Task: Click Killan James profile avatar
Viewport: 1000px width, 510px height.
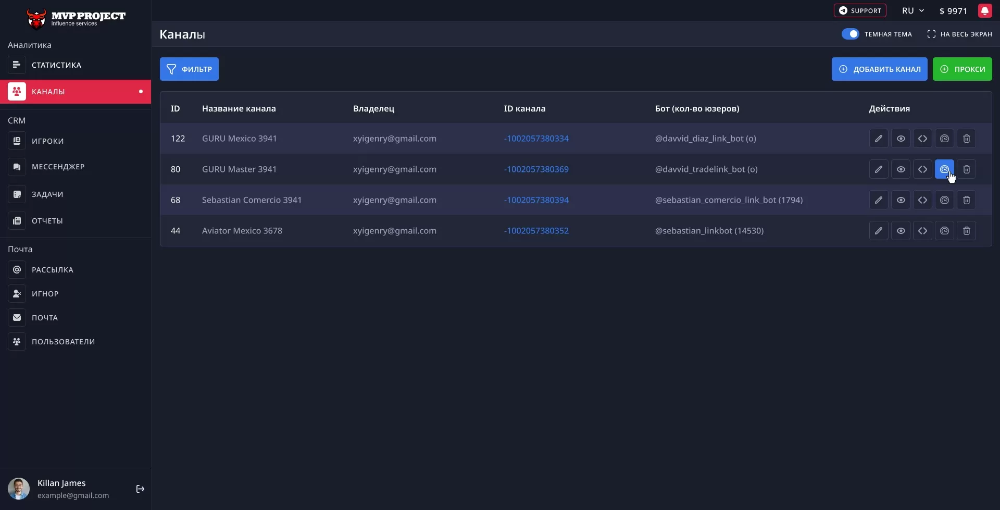Action: 19,489
